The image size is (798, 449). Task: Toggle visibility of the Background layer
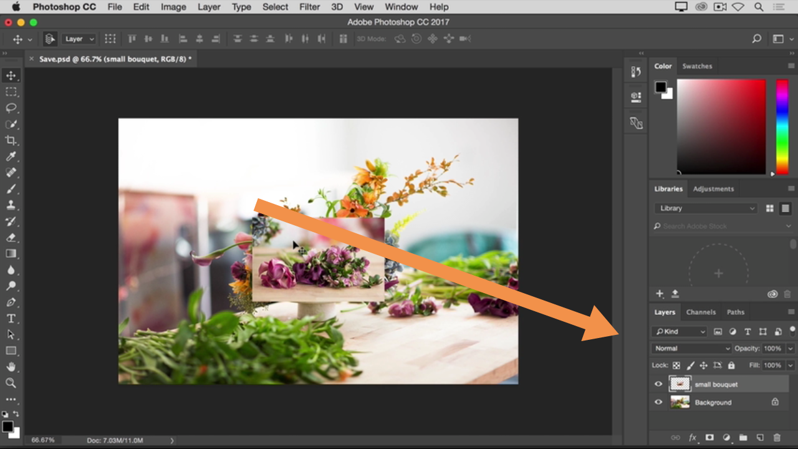point(658,402)
